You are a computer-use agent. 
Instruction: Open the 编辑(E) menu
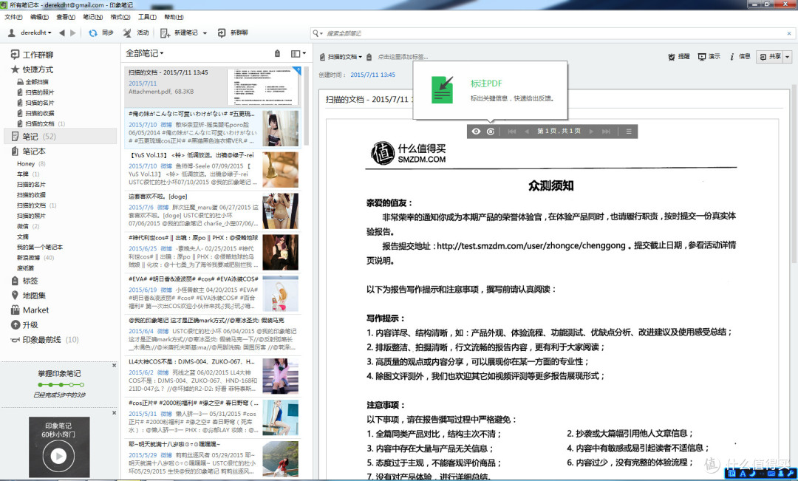point(40,17)
